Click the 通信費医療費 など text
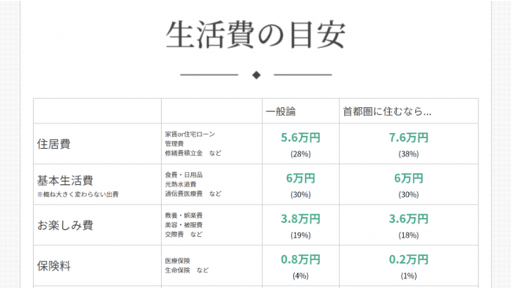 point(193,194)
